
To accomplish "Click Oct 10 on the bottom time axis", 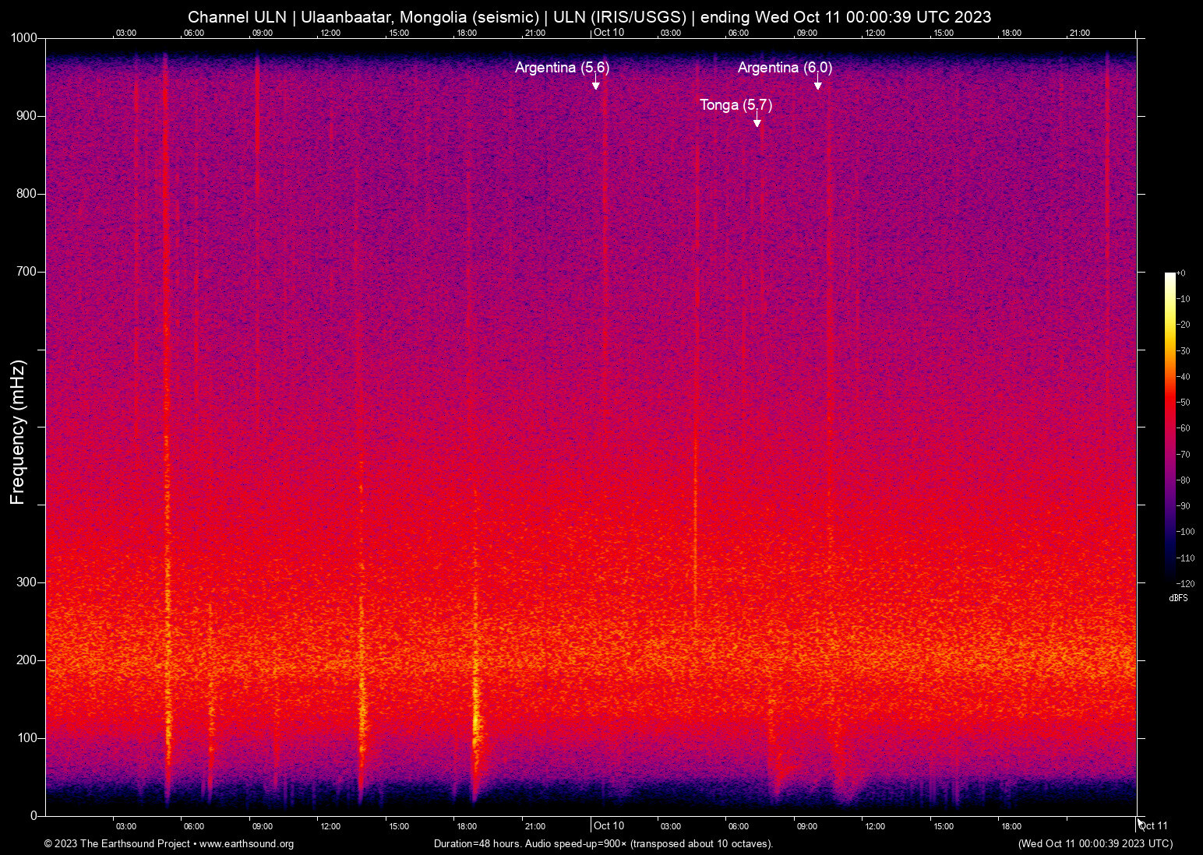I will 609,826.
